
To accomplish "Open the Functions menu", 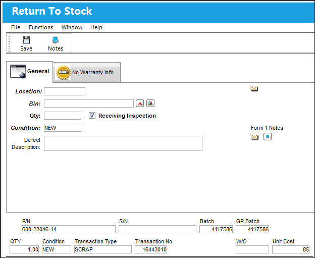I will [x=41, y=27].
